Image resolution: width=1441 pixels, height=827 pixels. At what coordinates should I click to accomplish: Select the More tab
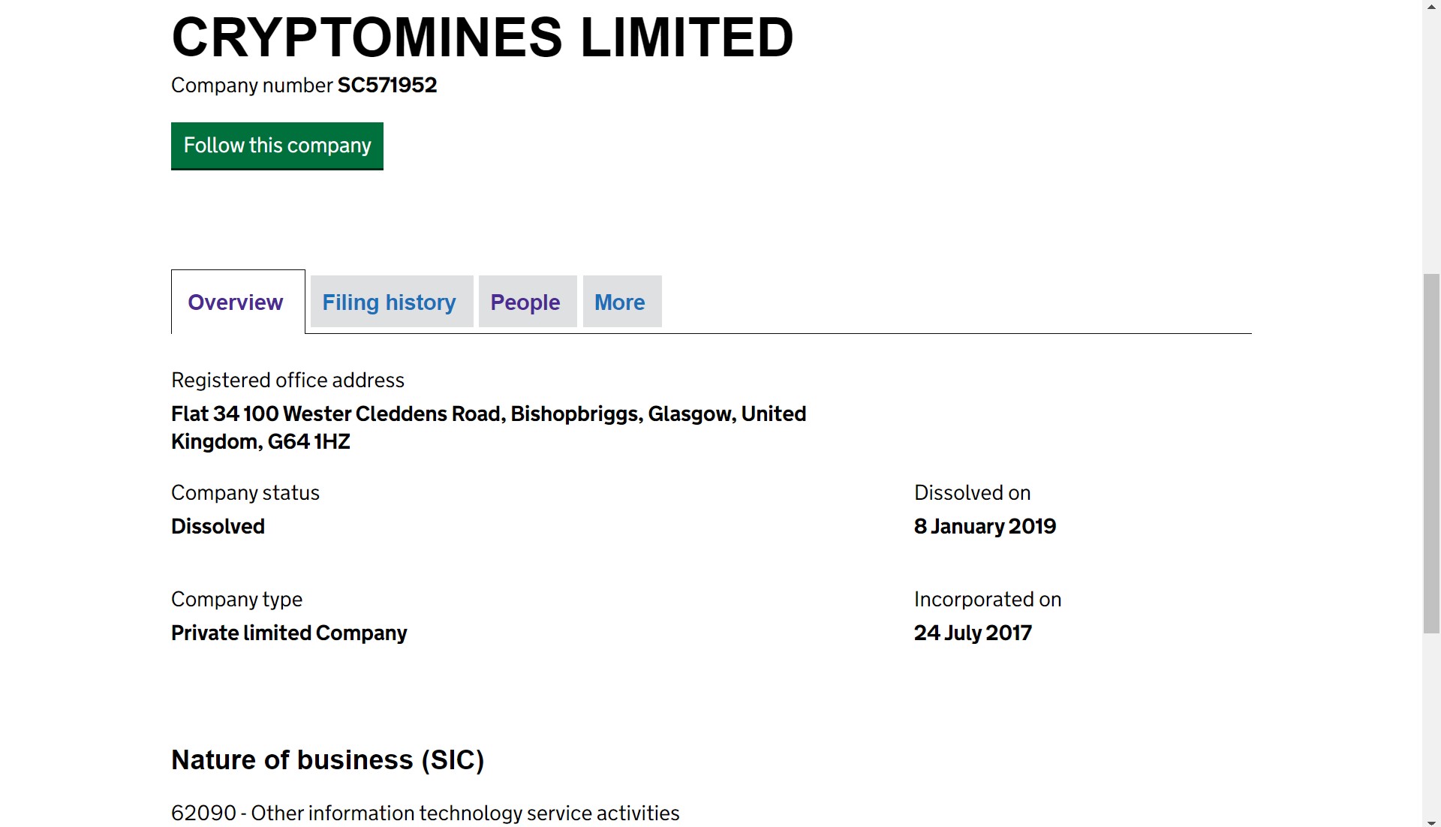pyautogui.click(x=620, y=302)
